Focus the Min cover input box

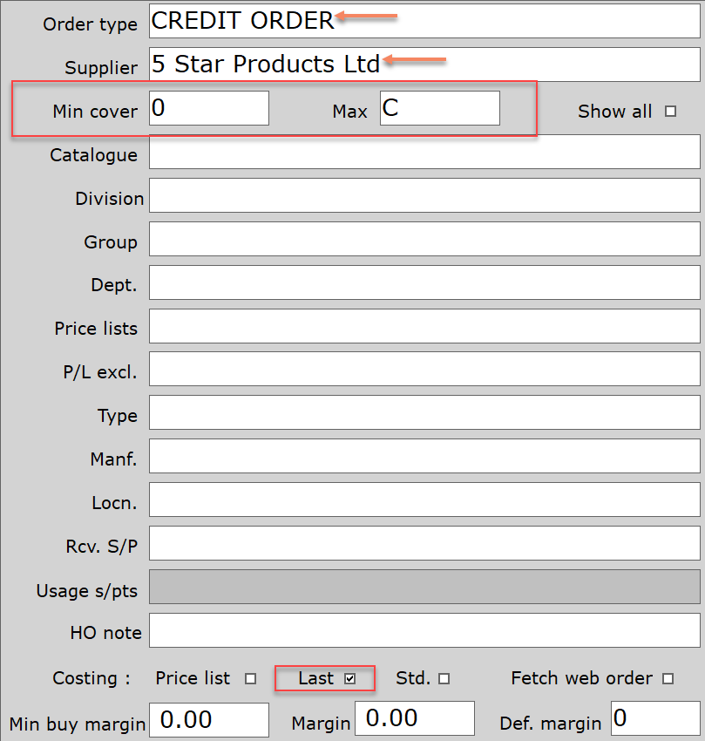209,108
